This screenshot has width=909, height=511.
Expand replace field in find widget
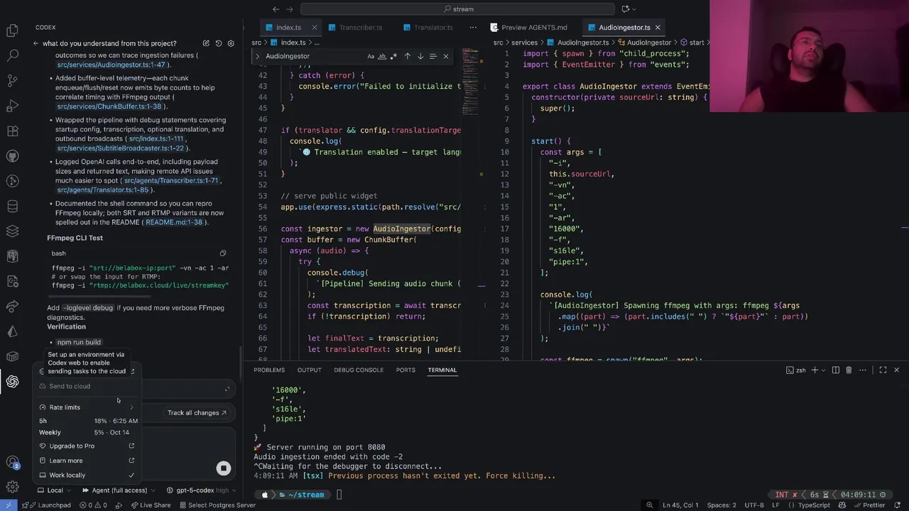(x=257, y=56)
